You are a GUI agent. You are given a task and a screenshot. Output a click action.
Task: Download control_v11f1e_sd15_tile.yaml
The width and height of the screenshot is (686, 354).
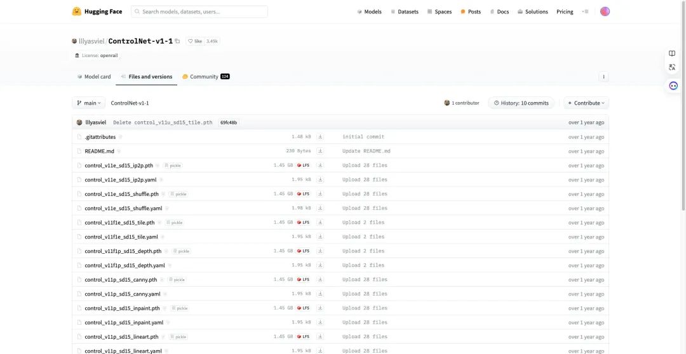click(x=320, y=237)
